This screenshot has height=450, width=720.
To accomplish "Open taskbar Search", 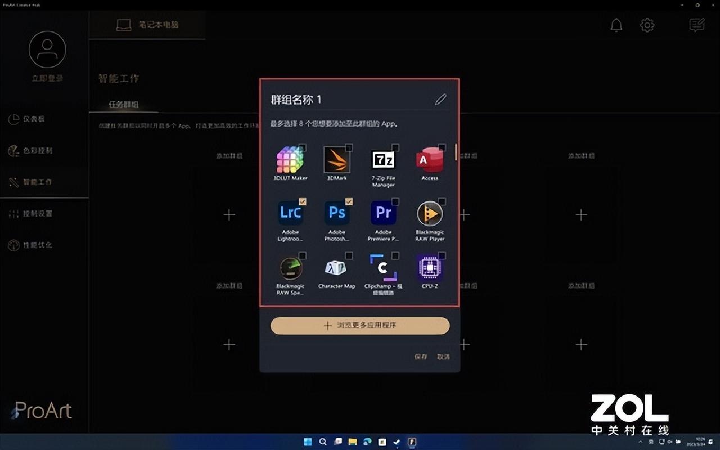I will 323,442.
